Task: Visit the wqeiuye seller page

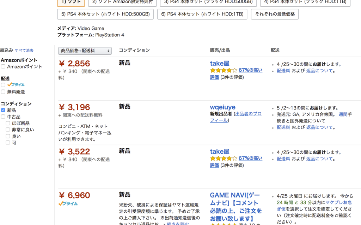Action: [223, 107]
